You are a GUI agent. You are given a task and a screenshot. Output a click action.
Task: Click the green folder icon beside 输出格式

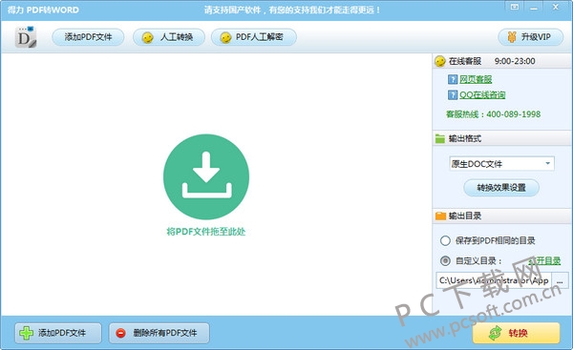coord(440,138)
